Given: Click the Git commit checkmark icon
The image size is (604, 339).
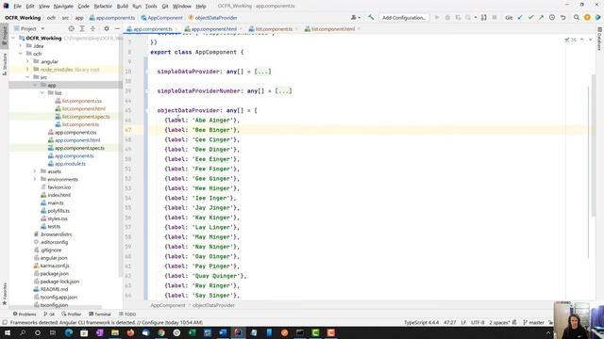Looking at the screenshot, I should click(x=530, y=17).
